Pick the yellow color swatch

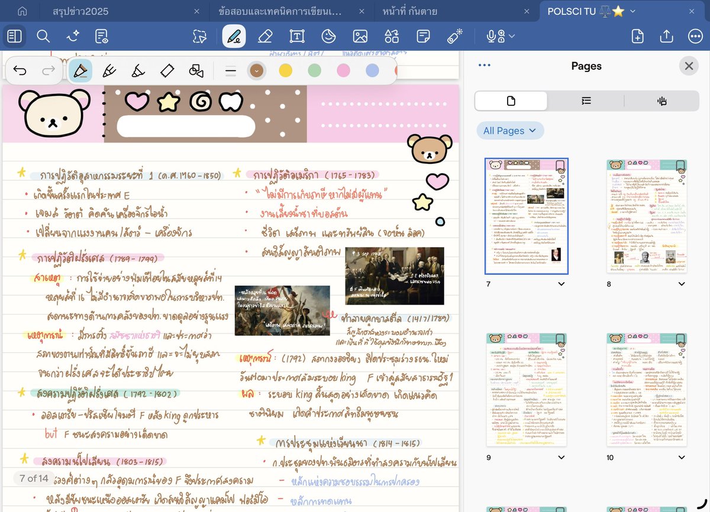[285, 71]
